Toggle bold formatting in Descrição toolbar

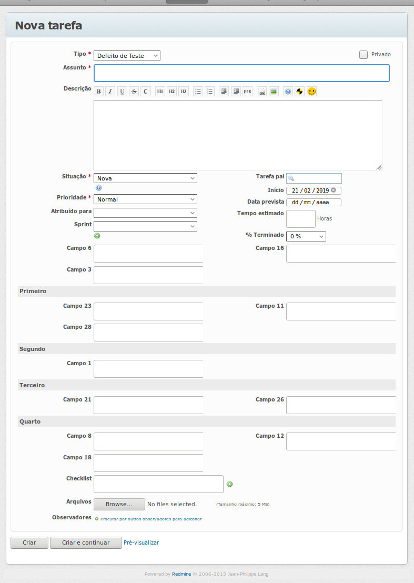pos(98,92)
